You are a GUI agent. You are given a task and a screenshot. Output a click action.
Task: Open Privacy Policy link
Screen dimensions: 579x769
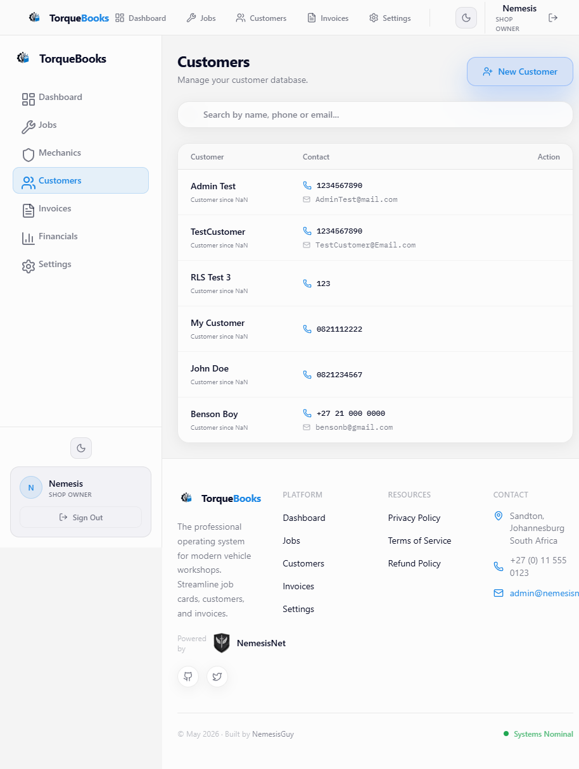[x=414, y=518]
